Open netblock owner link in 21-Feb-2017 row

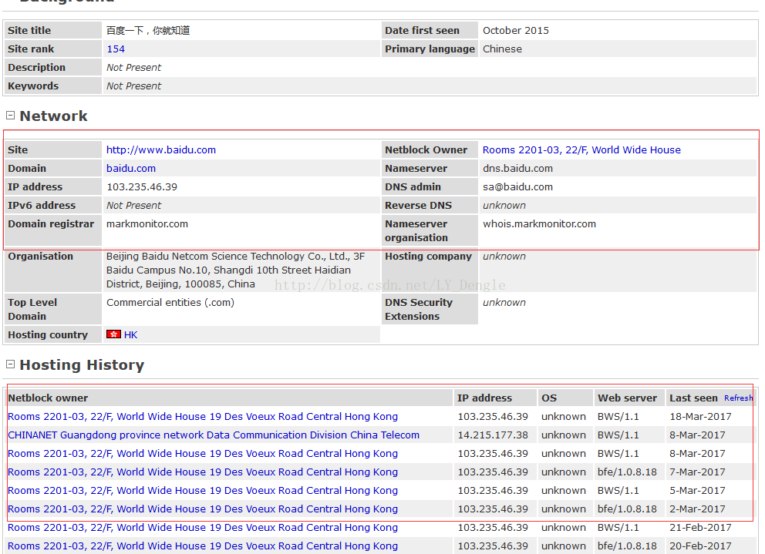(x=203, y=528)
